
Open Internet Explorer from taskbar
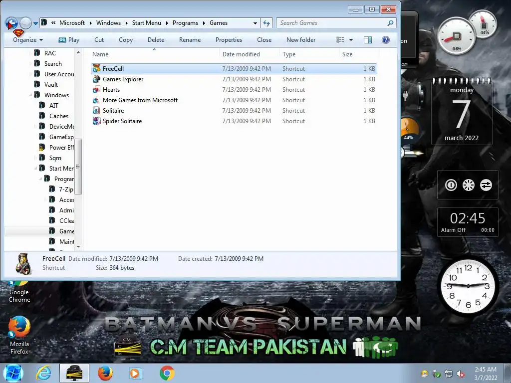pyautogui.click(x=44, y=373)
